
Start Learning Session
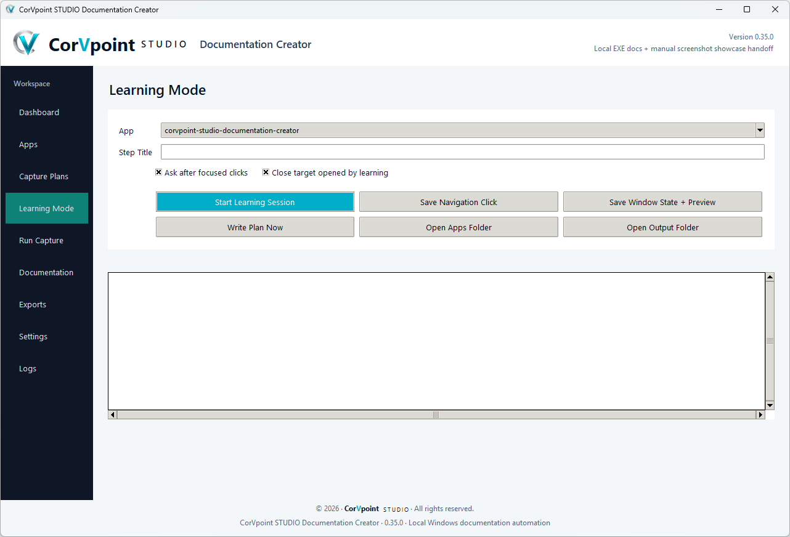pyautogui.click(x=255, y=202)
